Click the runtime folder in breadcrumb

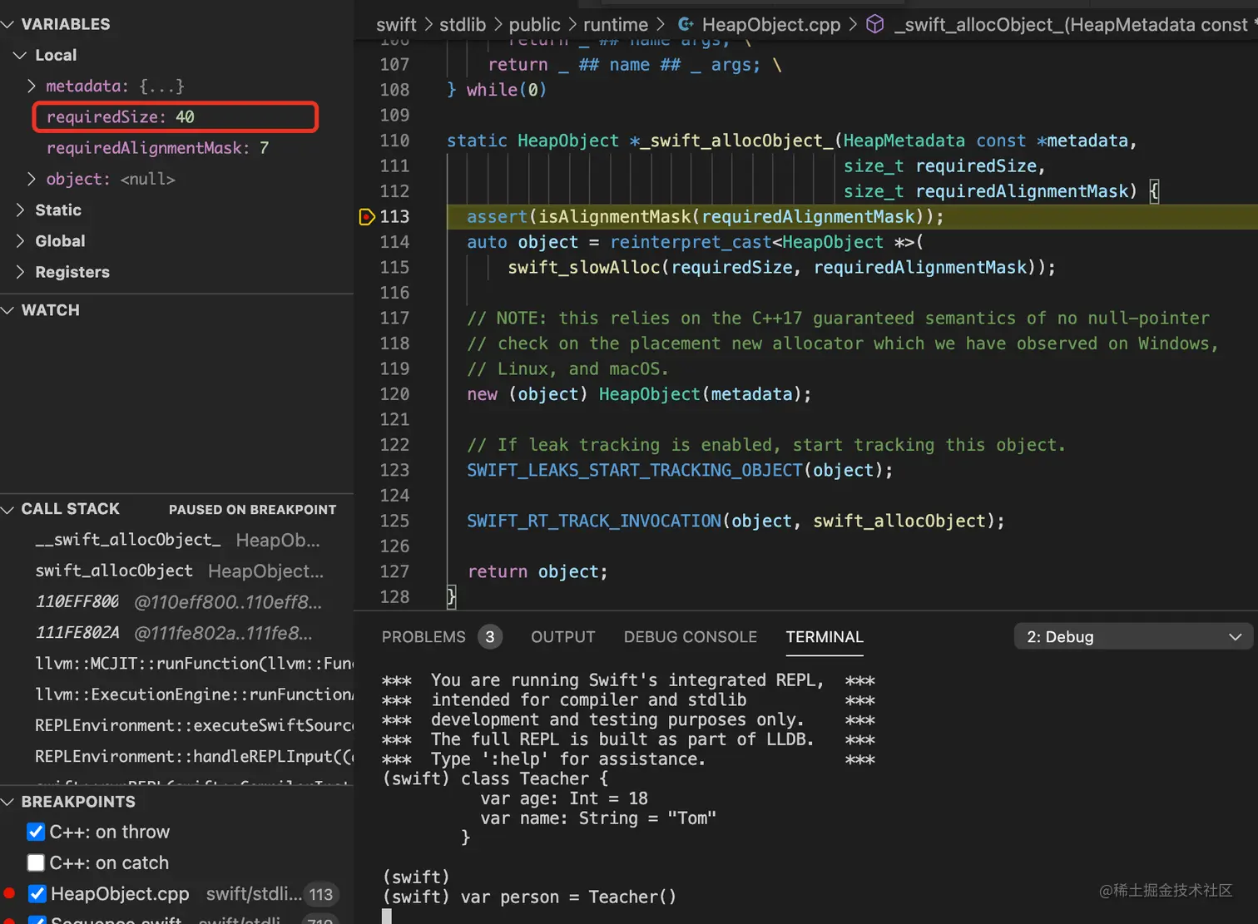tap(615, 25)
